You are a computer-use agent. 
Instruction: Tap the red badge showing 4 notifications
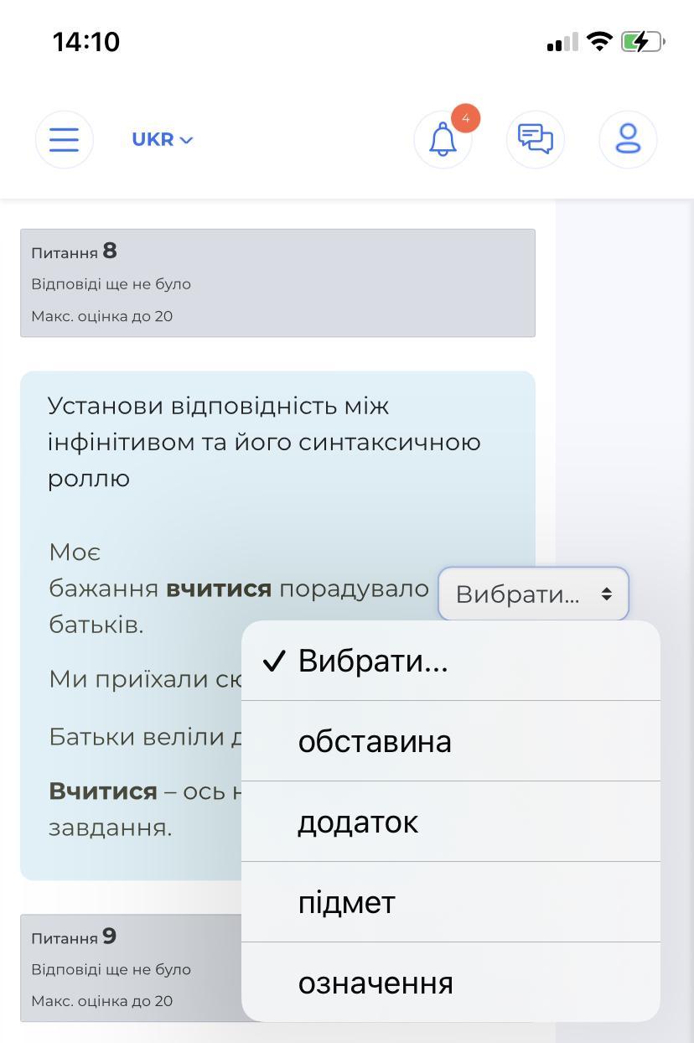(465, 118)
